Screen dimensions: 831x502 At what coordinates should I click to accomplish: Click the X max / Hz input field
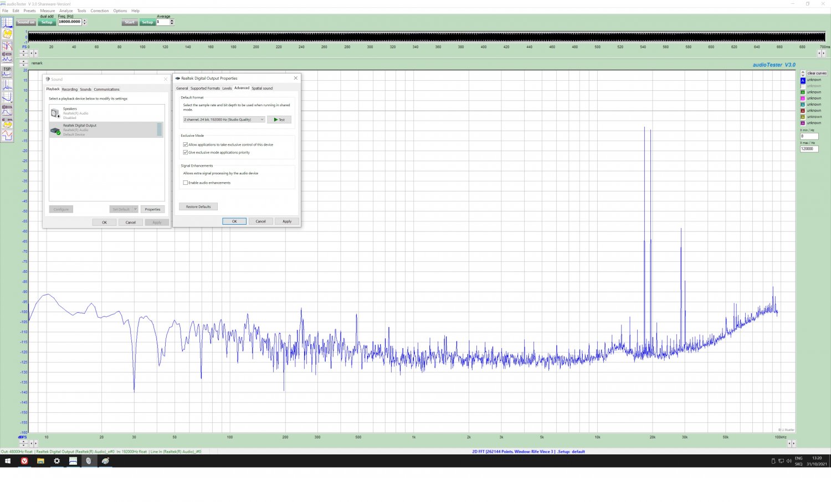coord(809,149)
